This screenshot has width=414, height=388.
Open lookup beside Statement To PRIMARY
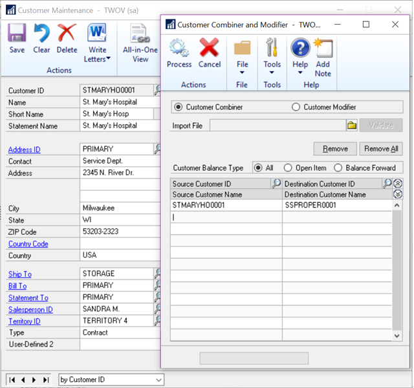click(x=157, y=297)
